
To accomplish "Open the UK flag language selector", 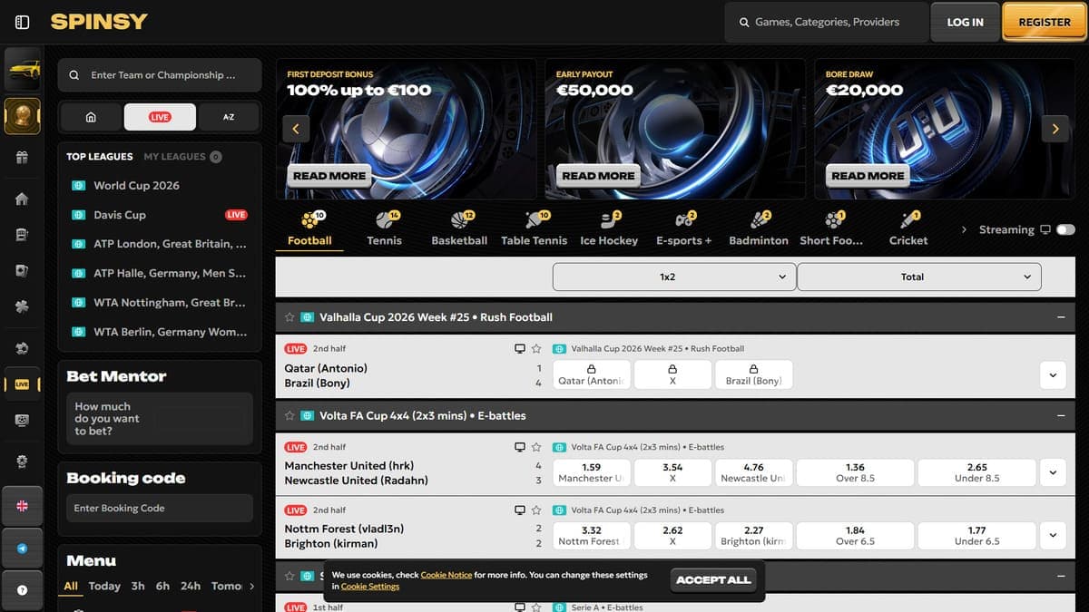I will (x=23, y=506).
